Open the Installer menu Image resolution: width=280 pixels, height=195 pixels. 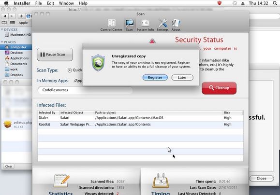click(22, 3)
